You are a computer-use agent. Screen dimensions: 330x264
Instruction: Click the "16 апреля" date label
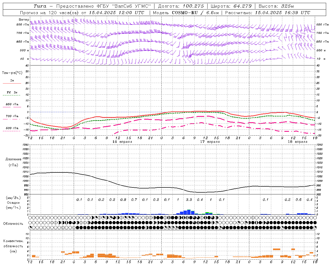[x=122, y=142]
